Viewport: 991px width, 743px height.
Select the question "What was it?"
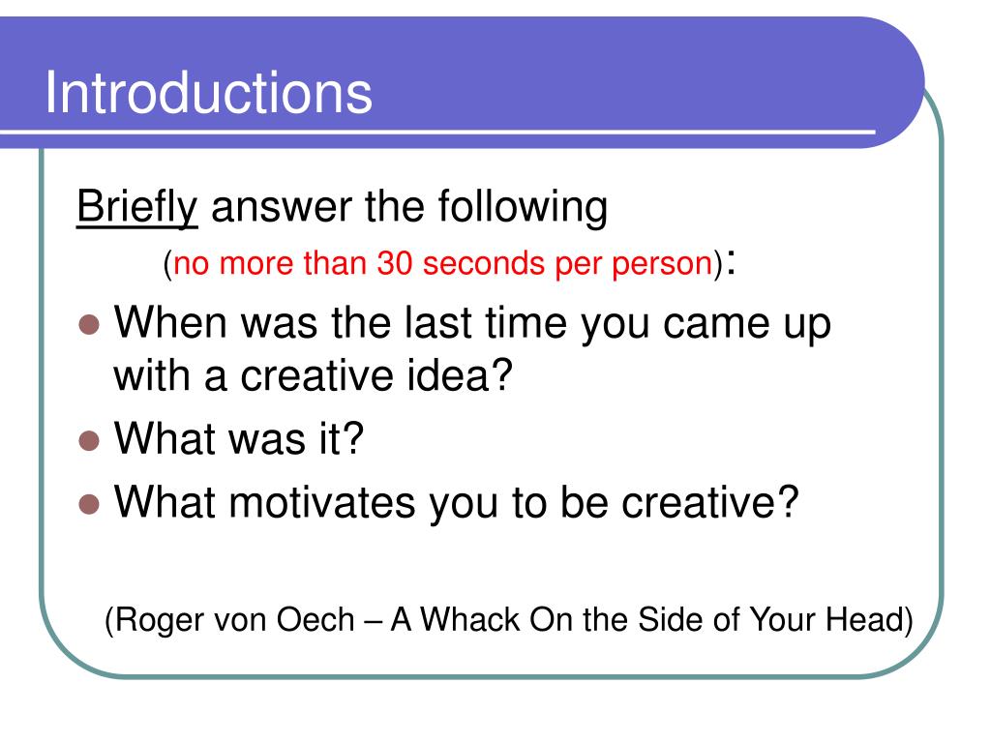(239, 438)
